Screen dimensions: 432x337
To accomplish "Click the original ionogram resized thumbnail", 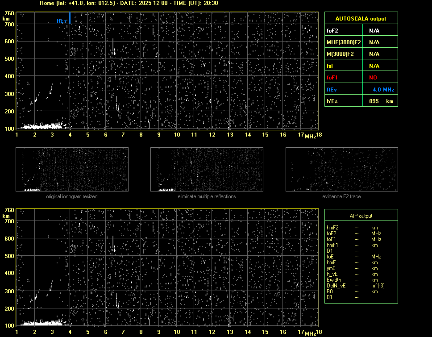I will [72, 170].
